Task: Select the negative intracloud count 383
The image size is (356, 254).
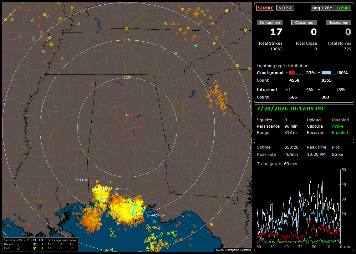Action: 325,97
